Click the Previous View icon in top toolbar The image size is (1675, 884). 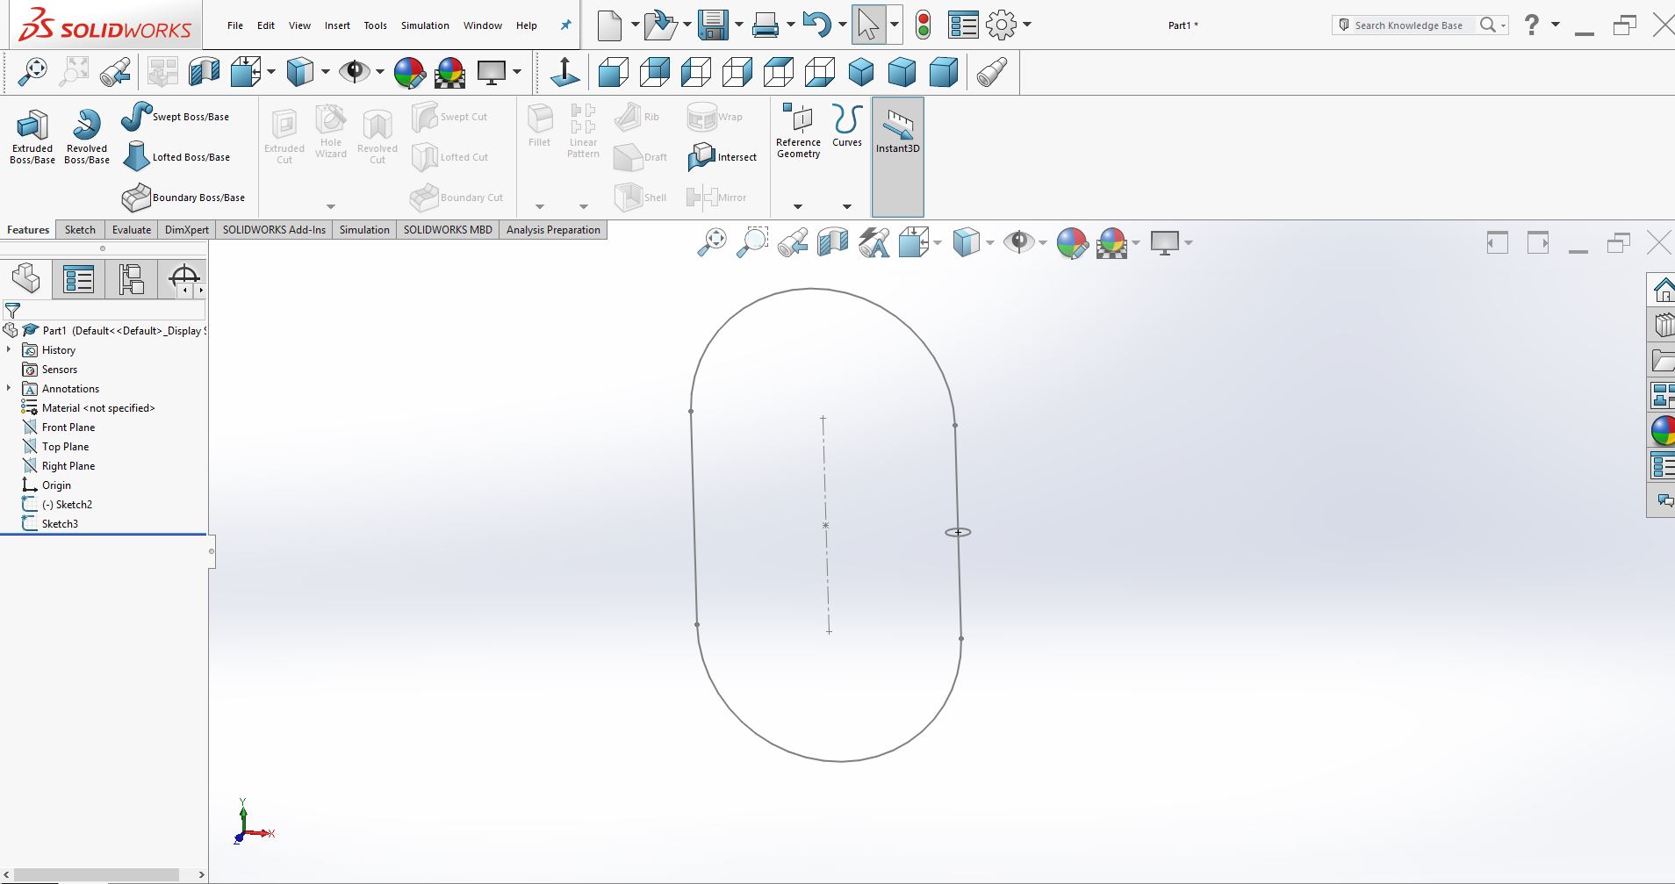[x=115, y=72]
